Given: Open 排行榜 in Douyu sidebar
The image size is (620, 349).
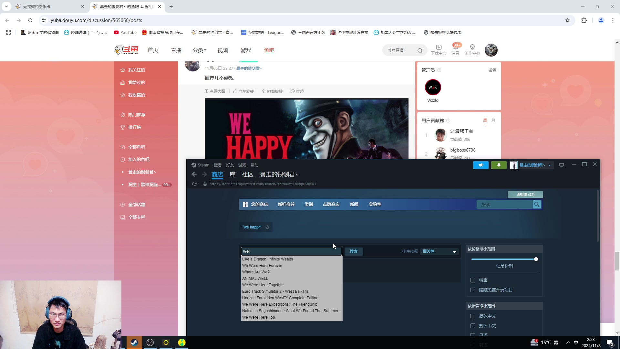Looking at the screenshot, I should (134, 127).
